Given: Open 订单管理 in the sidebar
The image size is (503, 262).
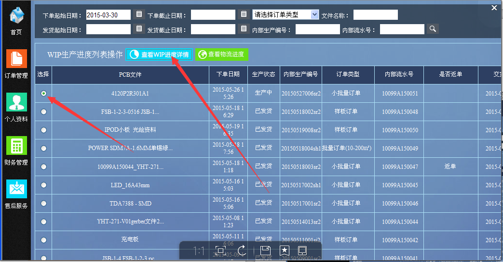Looking at the screenshot, I should coord(16,60).
